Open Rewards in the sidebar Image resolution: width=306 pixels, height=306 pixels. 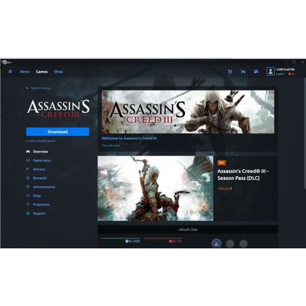(x=40, y=178)
